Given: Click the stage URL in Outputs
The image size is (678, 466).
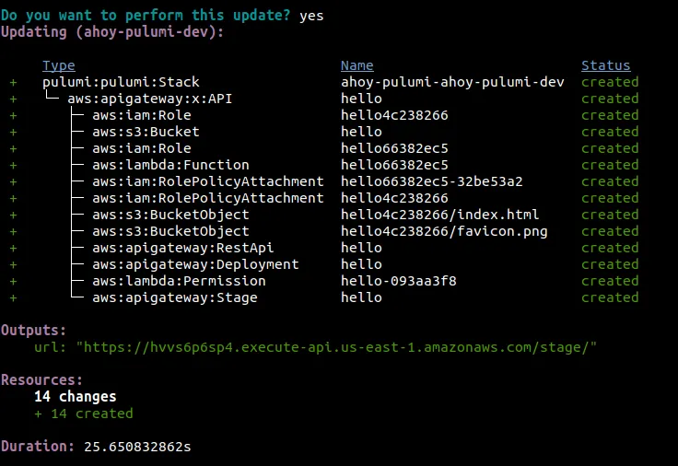Looking at the screenshot, I should coord(336,347).
